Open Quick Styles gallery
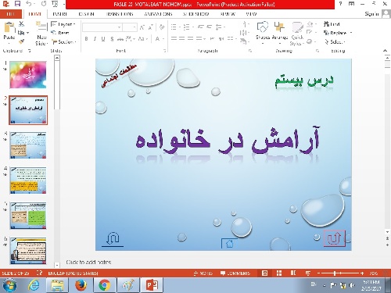The width and height of the screenshot is (391, 293). tap(297, 34)
